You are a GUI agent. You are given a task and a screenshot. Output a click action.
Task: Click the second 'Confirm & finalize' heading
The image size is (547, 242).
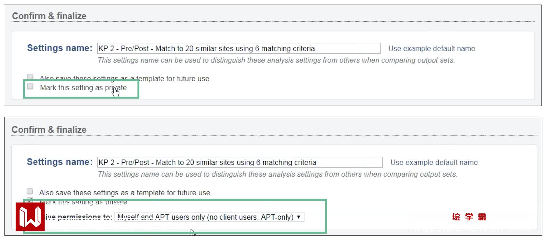(49, 130)
